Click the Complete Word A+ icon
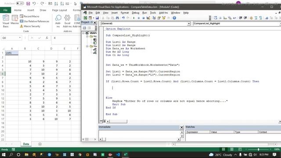The width and height of the screenshot is (281, 158). point(234,18)
